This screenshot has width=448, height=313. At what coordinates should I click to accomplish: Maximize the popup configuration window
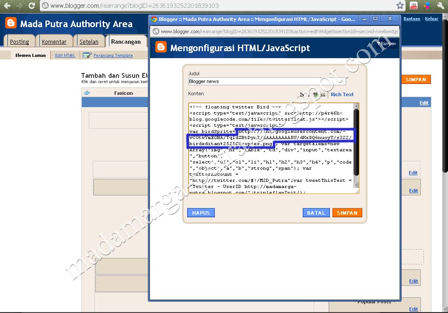[375, 19]
